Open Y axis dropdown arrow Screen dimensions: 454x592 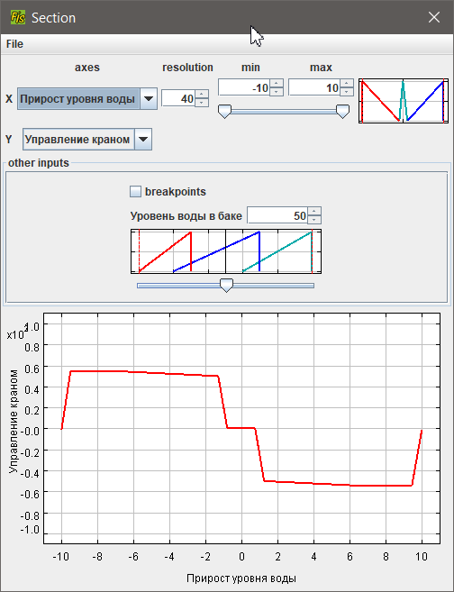(143, 140)
